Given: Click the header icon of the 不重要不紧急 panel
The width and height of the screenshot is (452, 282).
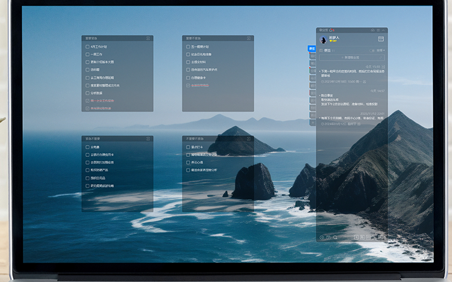Looking at the screenshot, I should tap(249, 138).
